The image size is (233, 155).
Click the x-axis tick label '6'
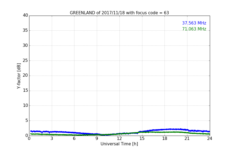coord(74,139)
